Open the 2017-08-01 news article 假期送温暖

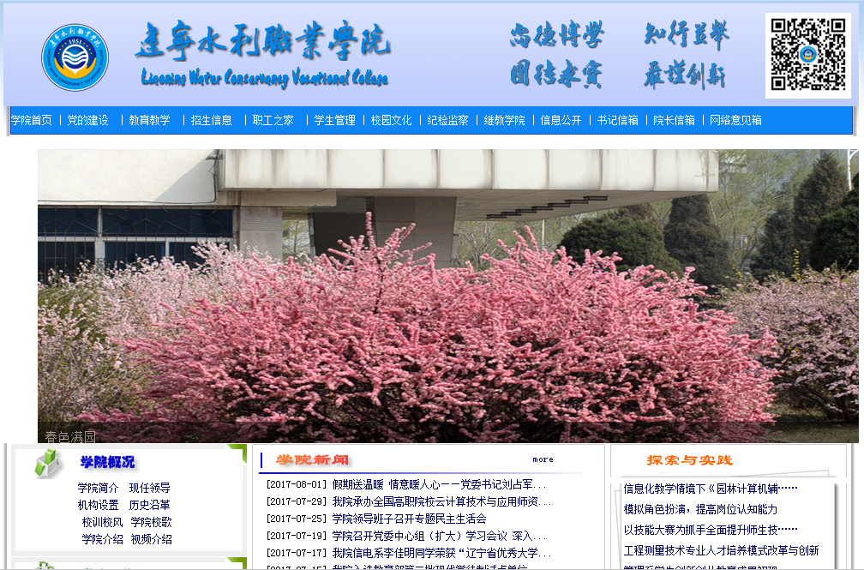click(438, 484)
